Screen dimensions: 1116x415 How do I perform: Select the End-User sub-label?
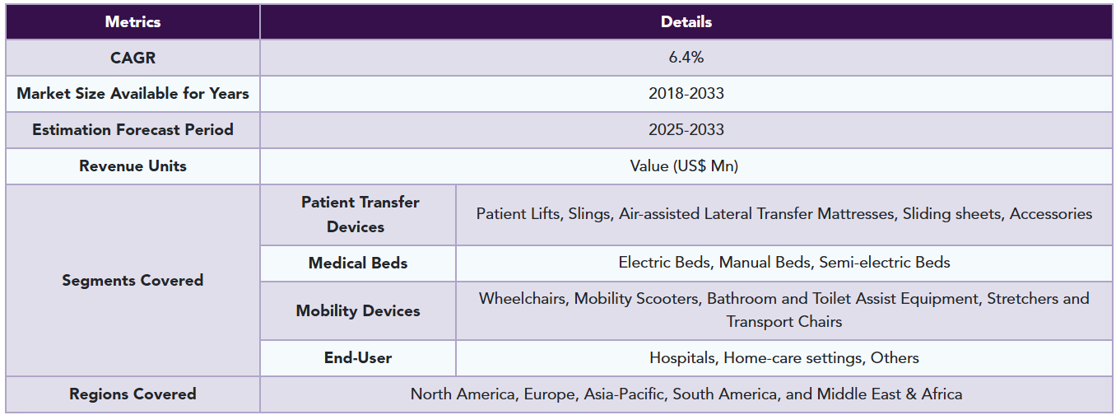click(358, 358)
